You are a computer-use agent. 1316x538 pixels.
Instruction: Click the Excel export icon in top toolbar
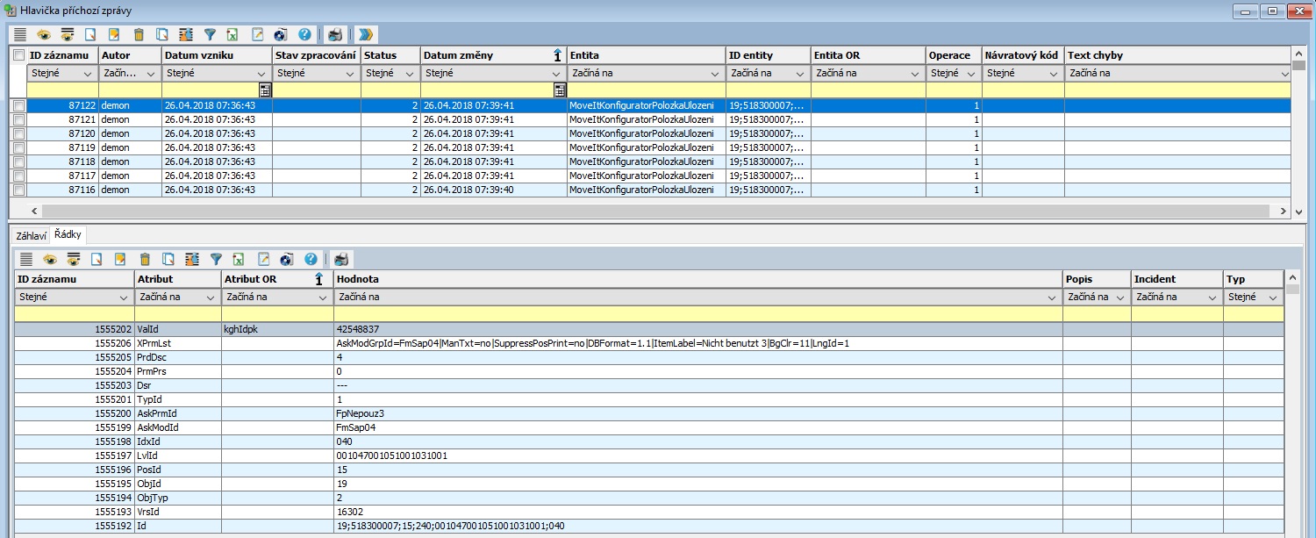[232, 35]
